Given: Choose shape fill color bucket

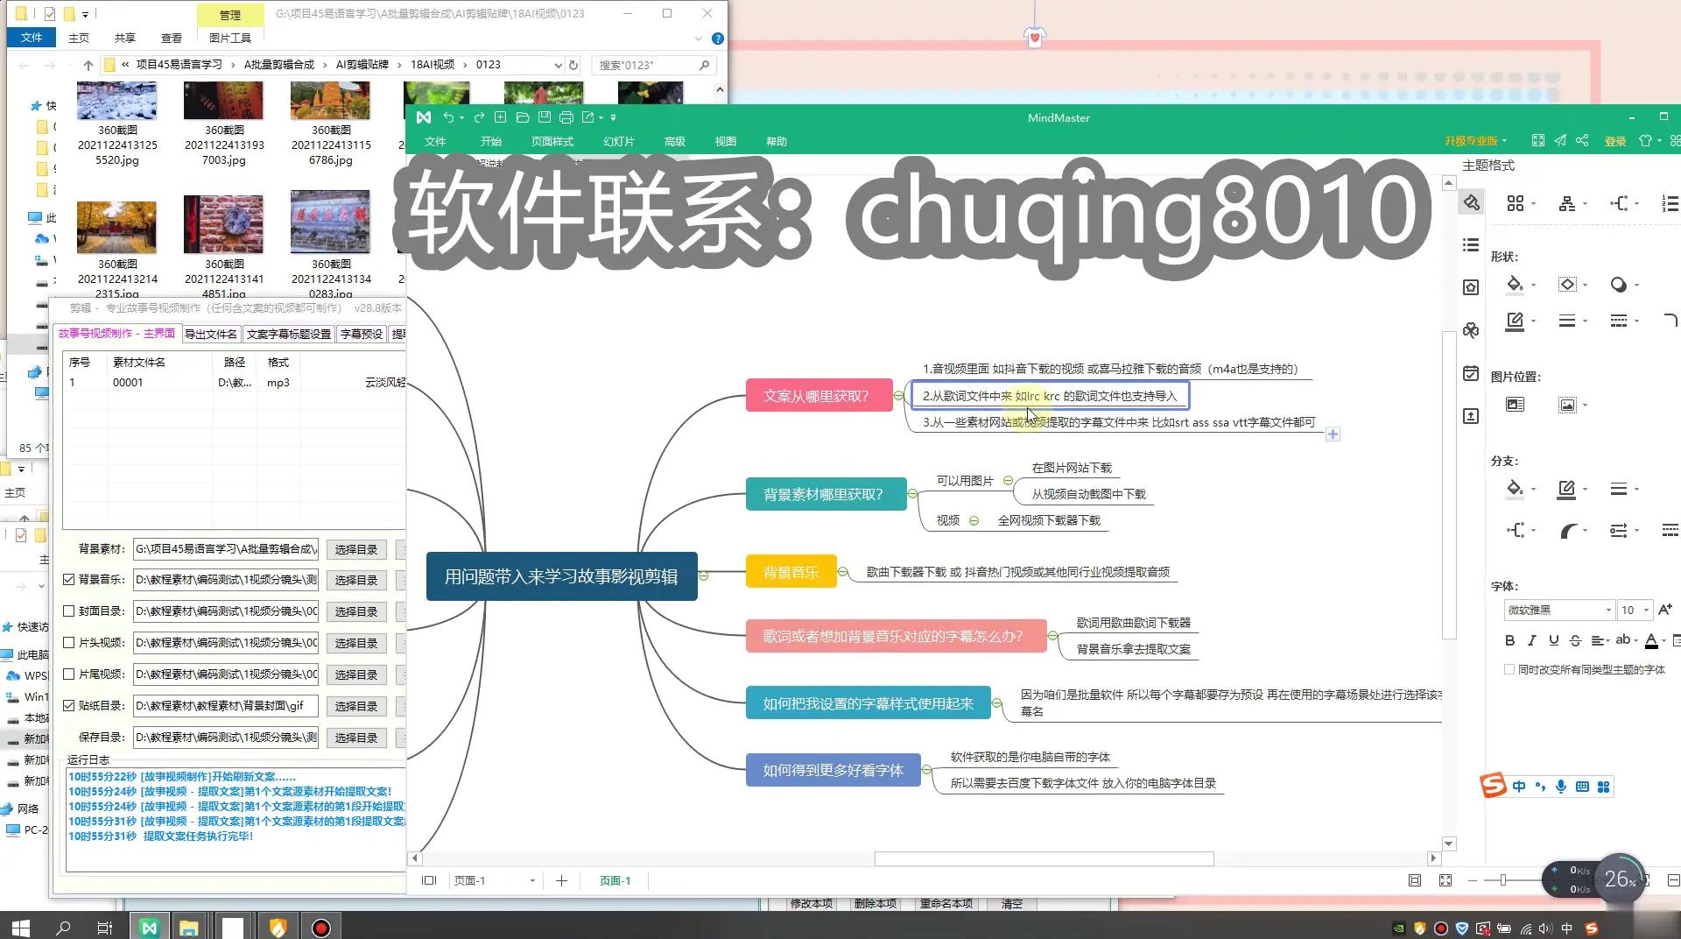Looking at the screenshot, I should [x=1515, y=284].
